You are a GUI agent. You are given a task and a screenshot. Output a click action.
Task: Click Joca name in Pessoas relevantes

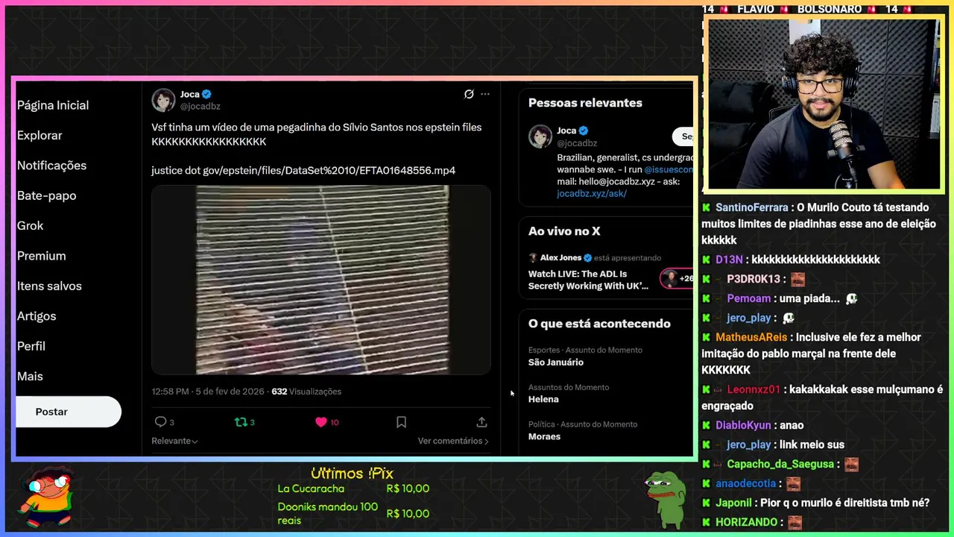point(566,131)
